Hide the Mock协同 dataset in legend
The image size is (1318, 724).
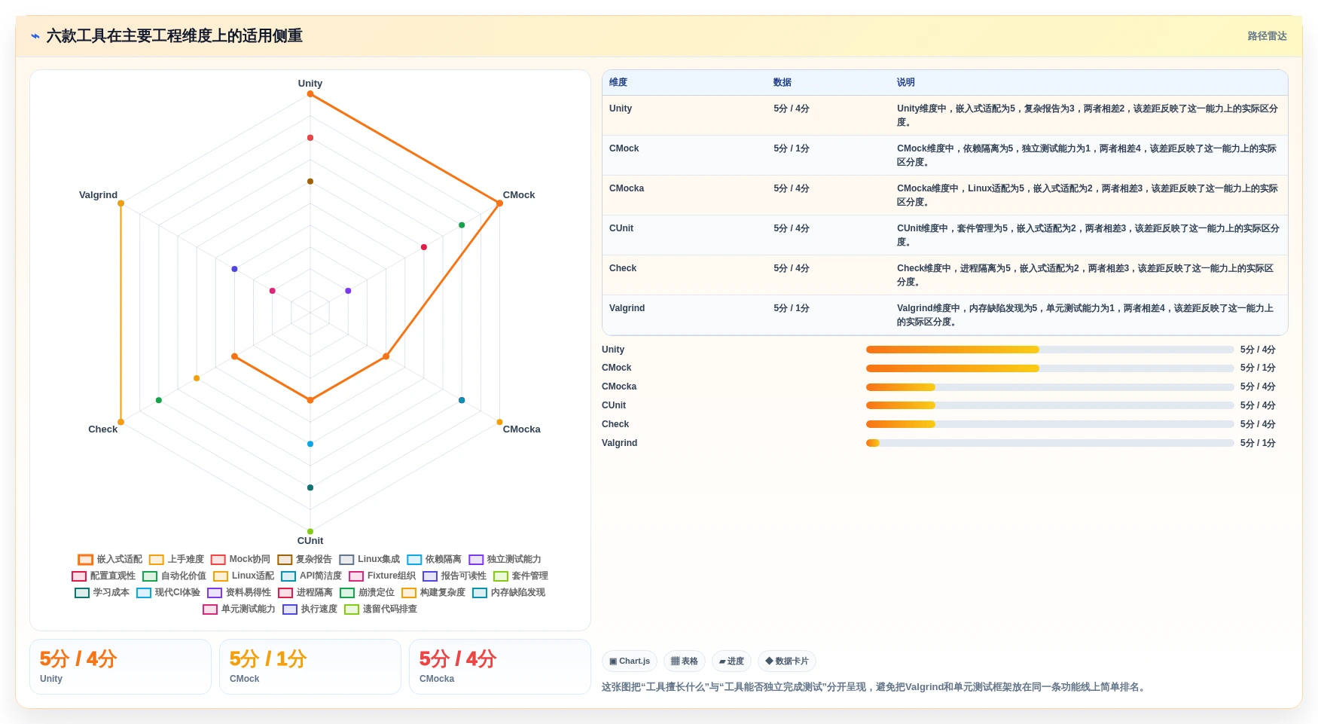pyautogui.click(x=241, y=560)
